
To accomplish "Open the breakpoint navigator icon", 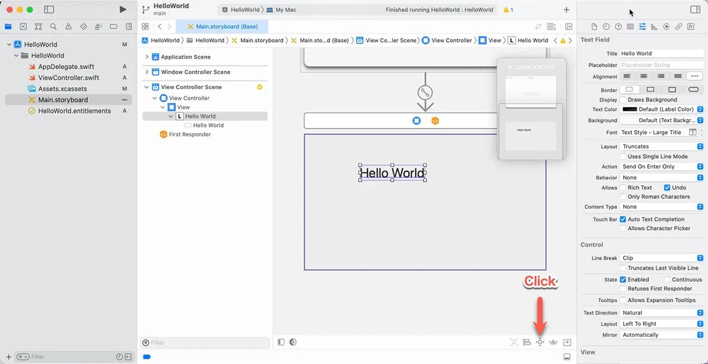I will [113, 27].
